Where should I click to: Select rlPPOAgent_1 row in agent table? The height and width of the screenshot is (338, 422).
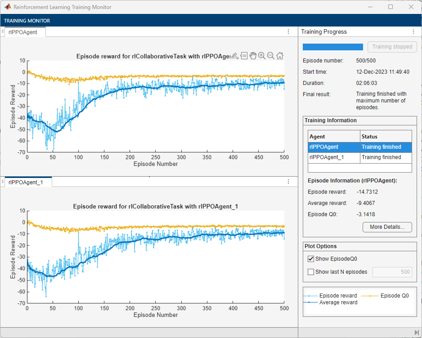click(x=334, y=157)
